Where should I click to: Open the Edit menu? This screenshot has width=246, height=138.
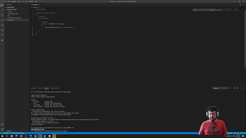8,2
